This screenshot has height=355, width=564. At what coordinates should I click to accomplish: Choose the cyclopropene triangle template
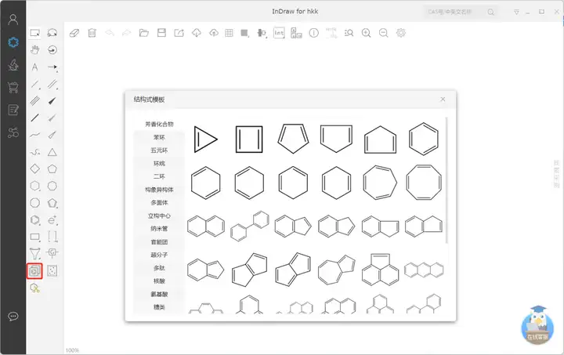click(x=205, y=139)
